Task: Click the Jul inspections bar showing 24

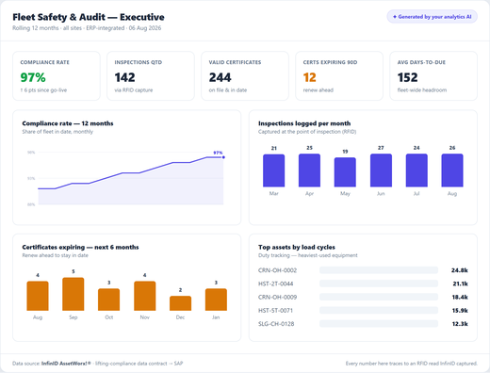Action: [416, 170]
